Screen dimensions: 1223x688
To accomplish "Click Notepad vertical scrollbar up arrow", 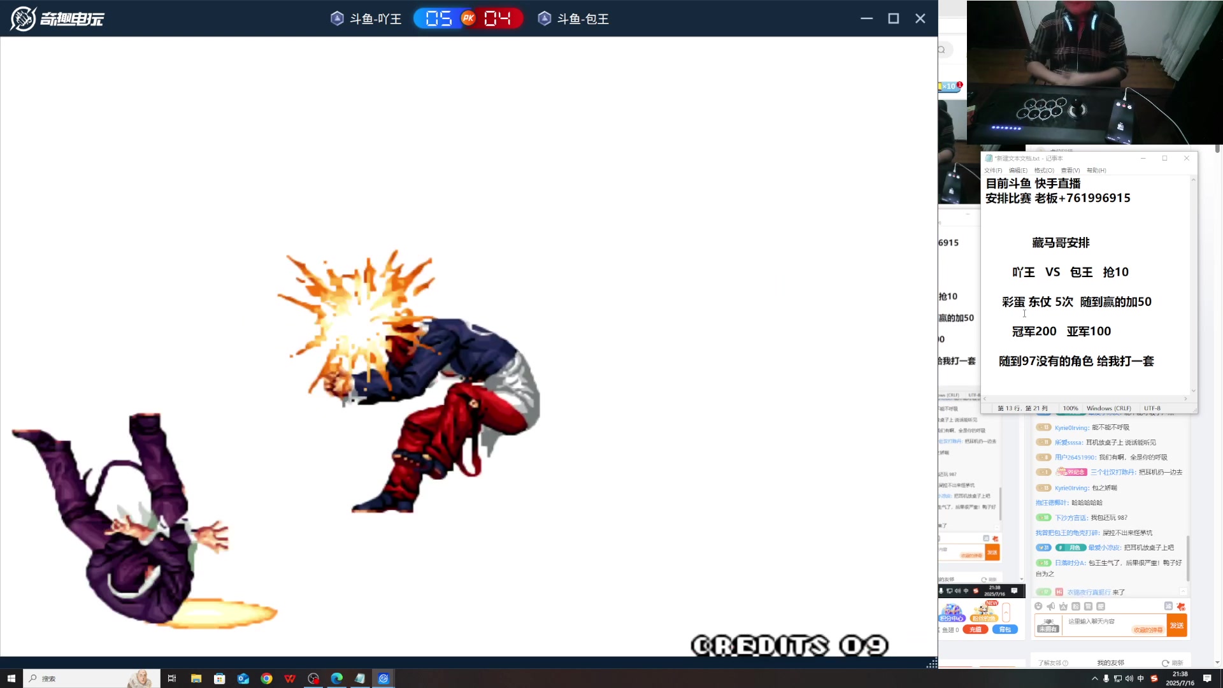I will click(1193, 180).
